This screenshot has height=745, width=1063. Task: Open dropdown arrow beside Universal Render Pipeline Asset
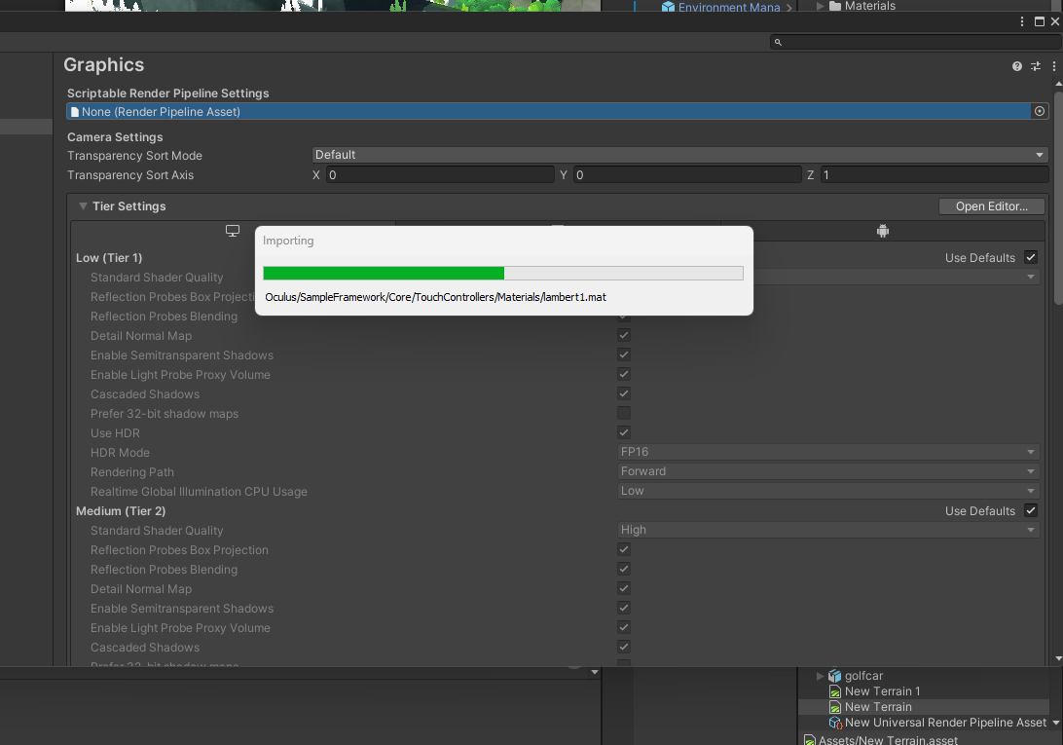pyautogui.click(x=1055, y=723)
